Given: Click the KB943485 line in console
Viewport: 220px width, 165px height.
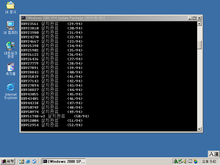Looking at the screenshot, I should pos(52,98).
